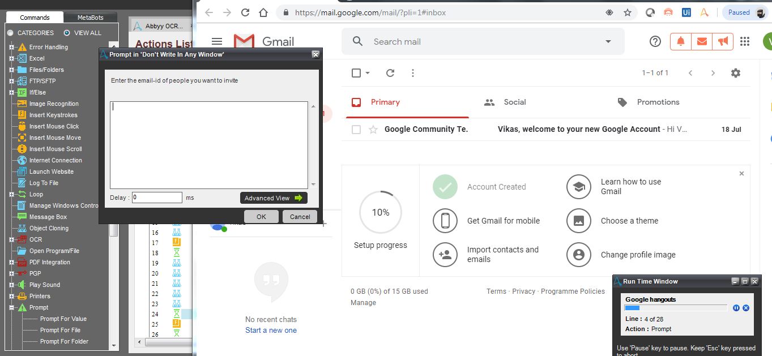Click Cancel in the Prompt dialog
Viewport: 772px width, 356px height.
coord(300,216)
